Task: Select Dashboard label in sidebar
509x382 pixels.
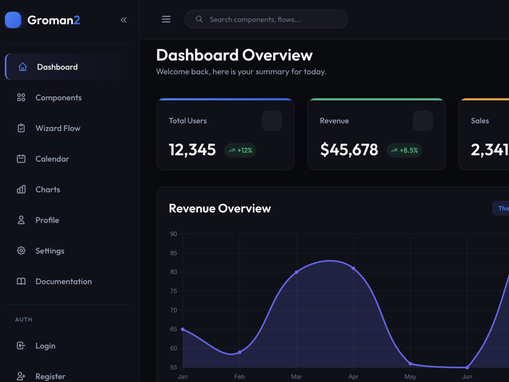Action: pyautogui.click(x=58, y=67)
